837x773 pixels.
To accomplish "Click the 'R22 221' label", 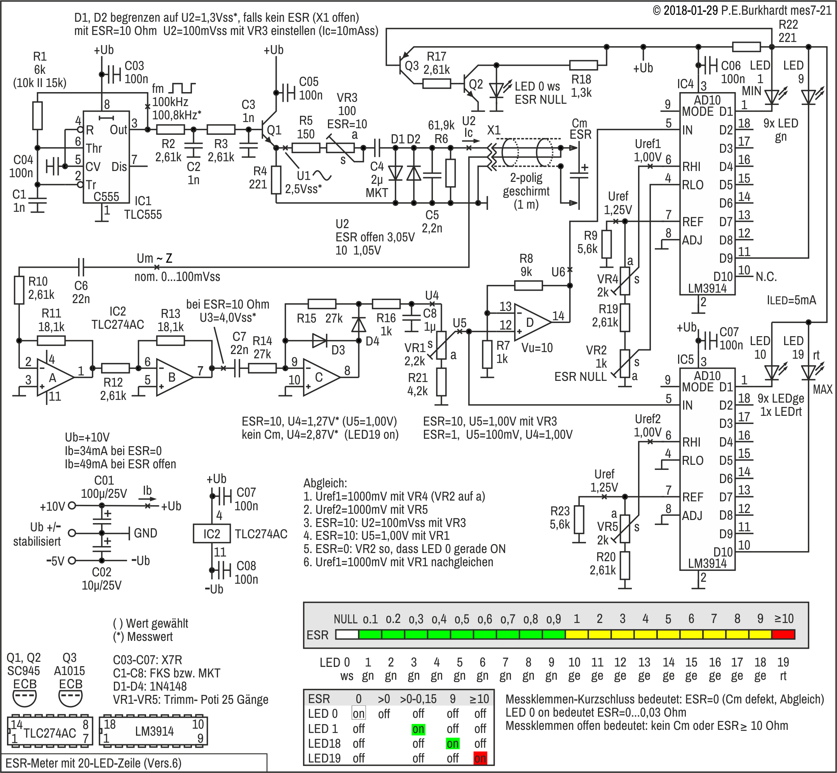I will coord(788,31).
